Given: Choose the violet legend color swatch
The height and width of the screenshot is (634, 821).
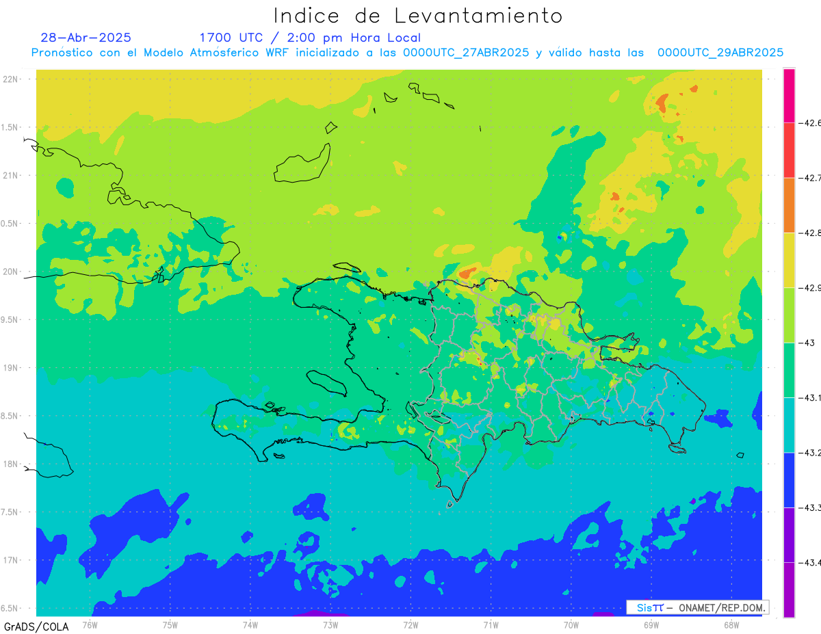Looking at the screenshot, I should (x=789, y=535).
